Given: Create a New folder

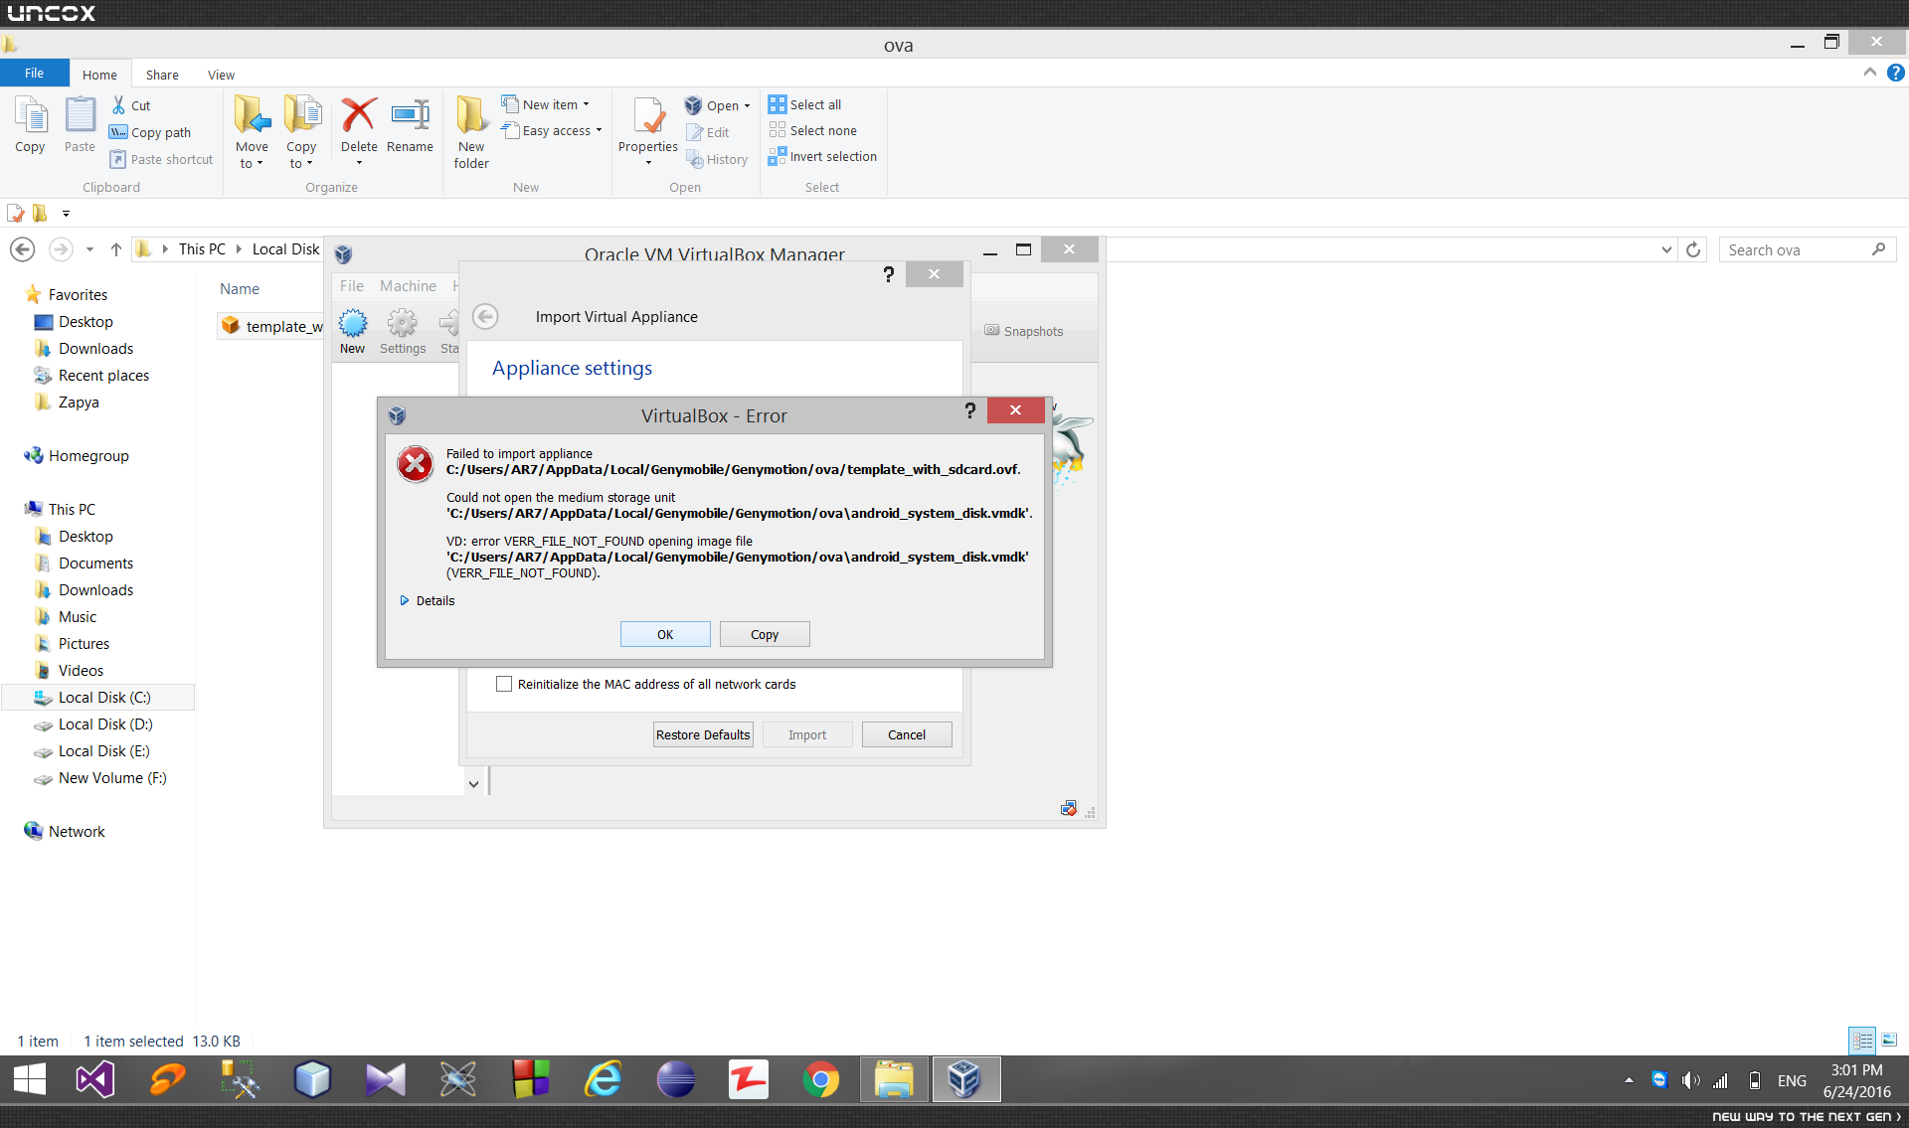Looking at the screenshot, I should click(471, 132).
